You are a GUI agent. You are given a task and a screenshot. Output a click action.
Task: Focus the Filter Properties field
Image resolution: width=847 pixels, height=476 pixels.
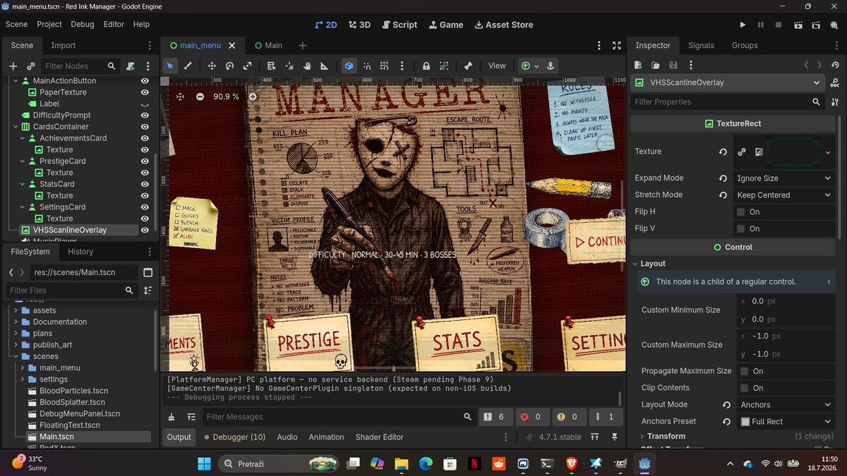pyautogui.click(x=727, y=102)
